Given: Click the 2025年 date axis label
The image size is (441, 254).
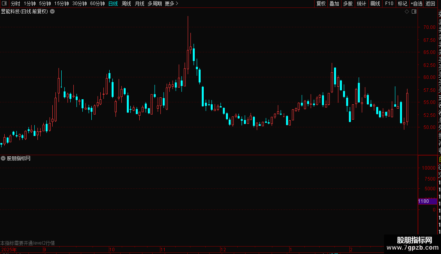Looking at the screenshot, I should (9, 250).
